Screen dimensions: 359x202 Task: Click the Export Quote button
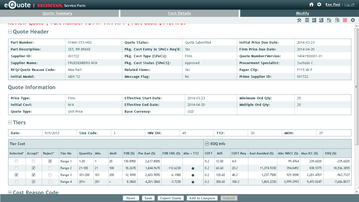[171, 198]
